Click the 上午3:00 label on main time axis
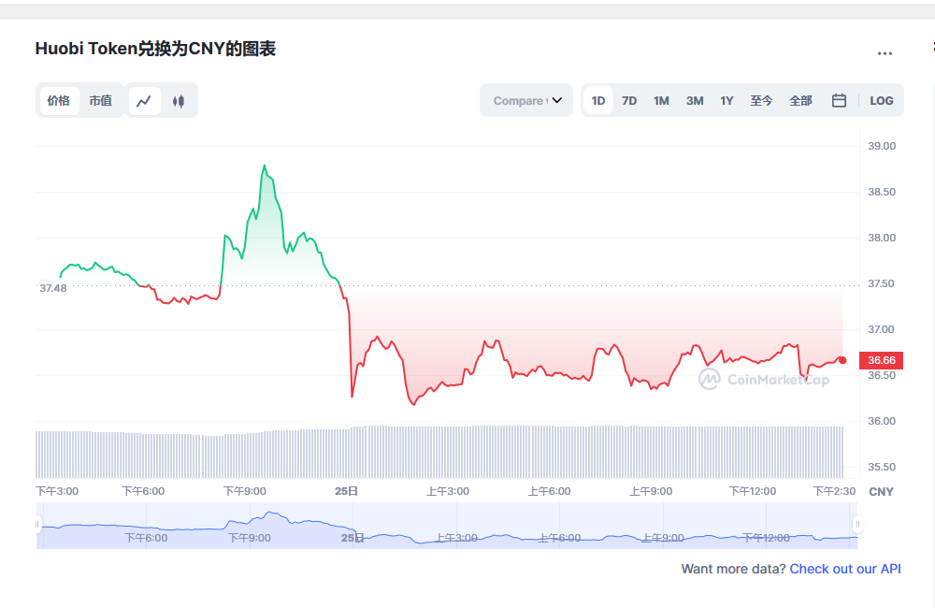The height and width of the screenshot is (608, 935). point(448,492)
